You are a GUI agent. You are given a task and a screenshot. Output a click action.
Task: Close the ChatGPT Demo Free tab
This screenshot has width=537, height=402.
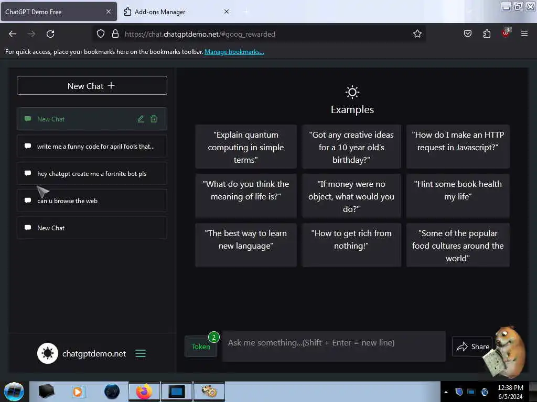click(109, 12)
